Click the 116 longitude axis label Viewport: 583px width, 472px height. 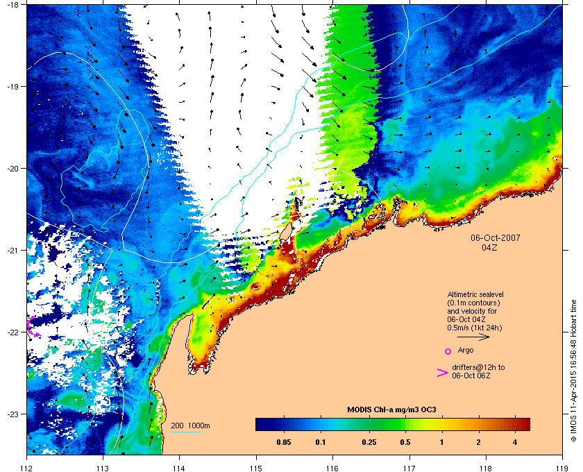pos(332,468)
